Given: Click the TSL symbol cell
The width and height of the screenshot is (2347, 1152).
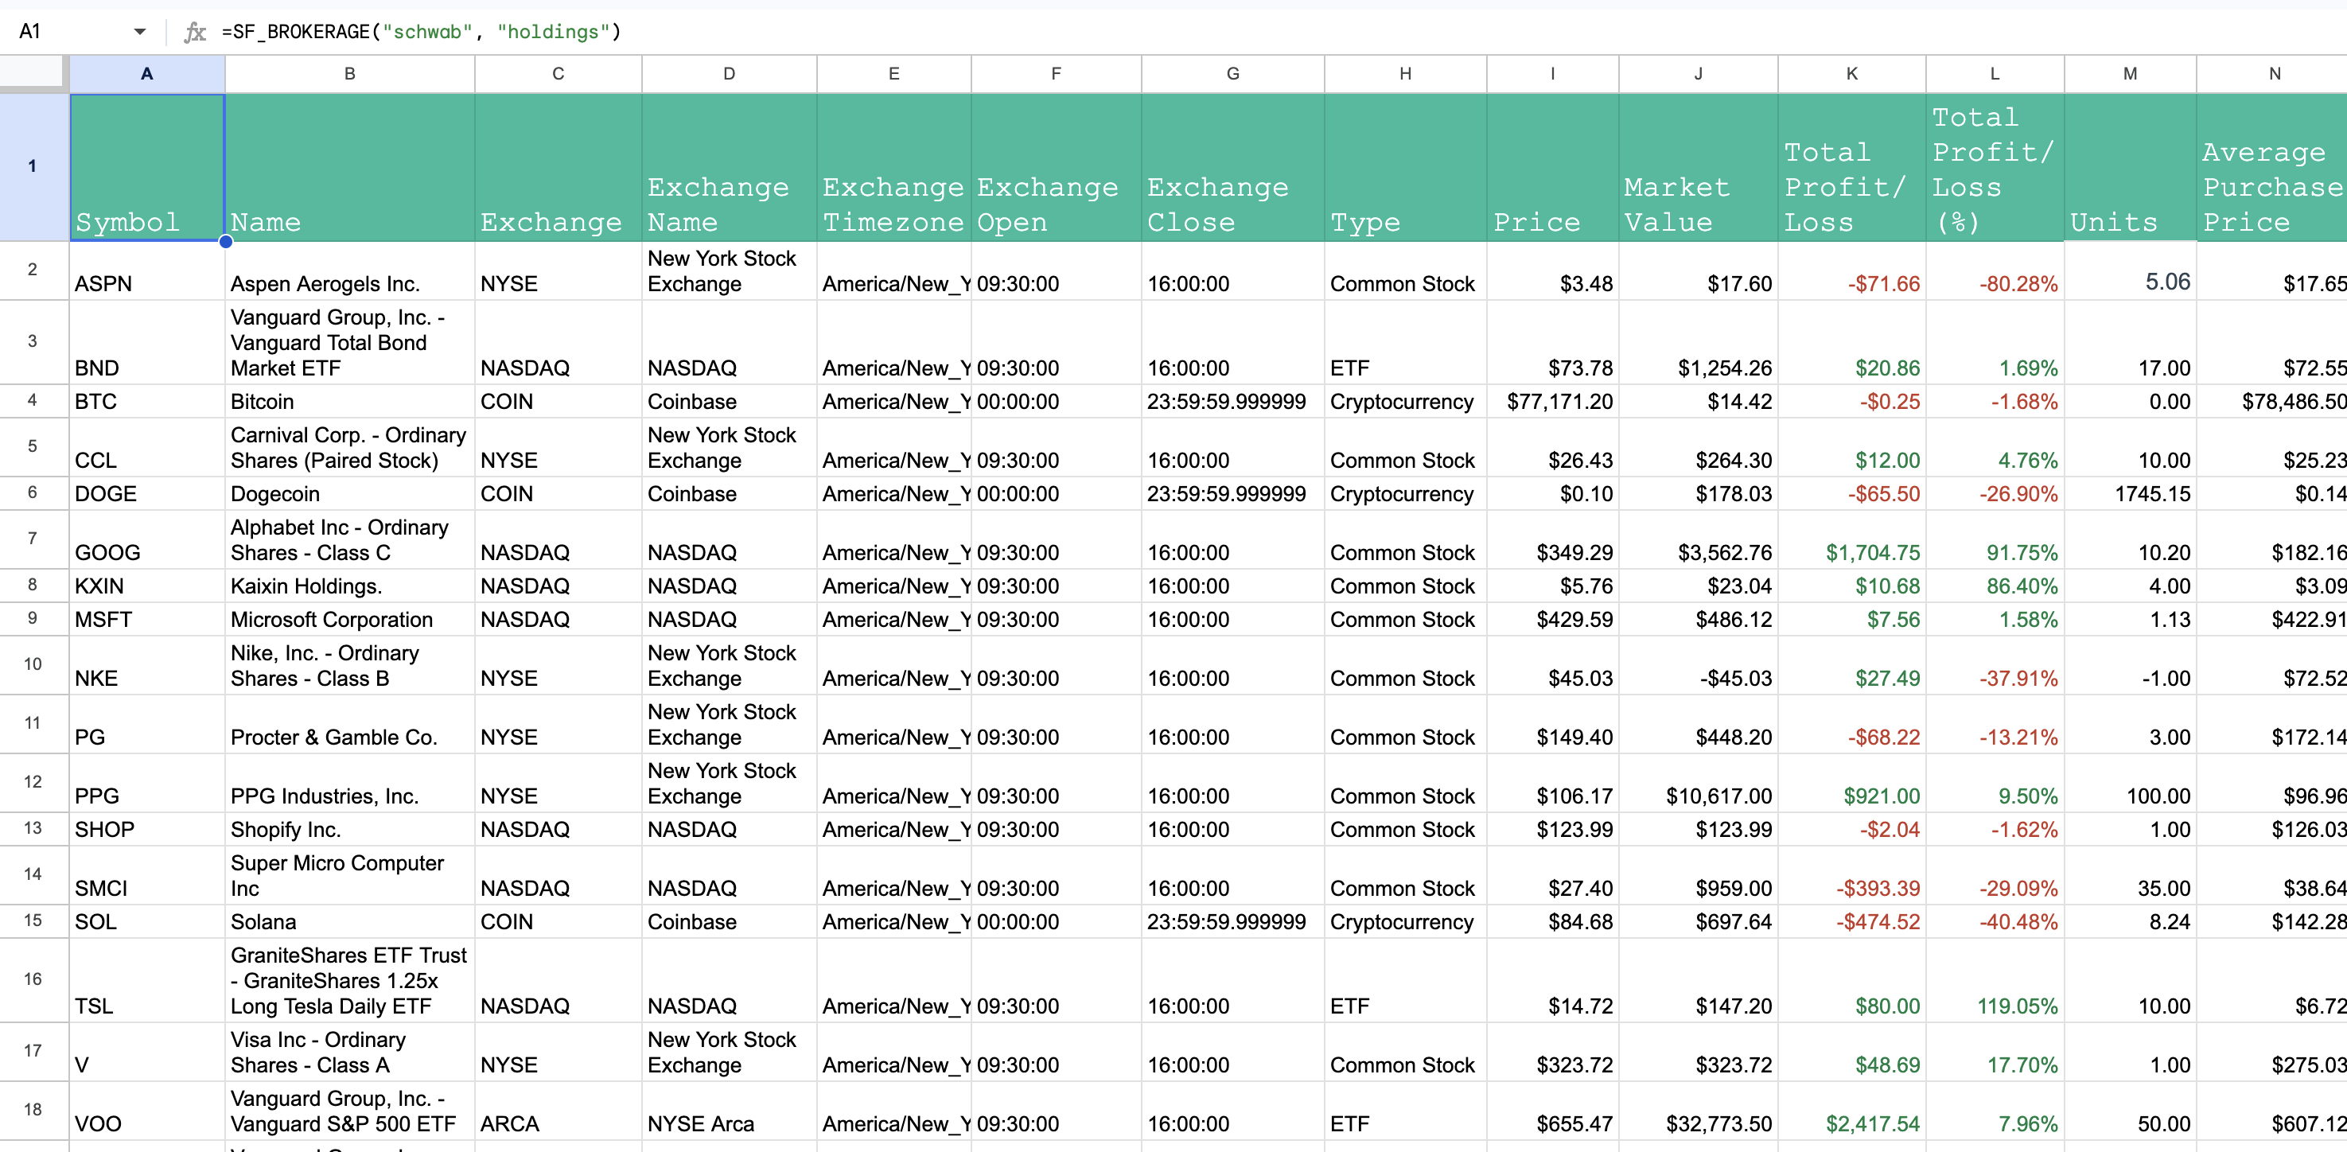Looking at the screenshot, I should (x=146, y=981).
